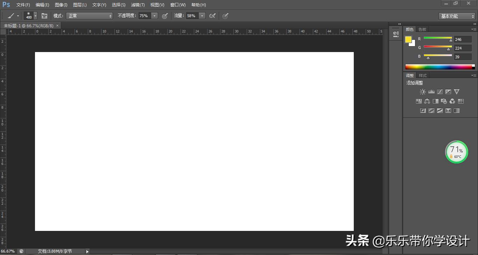The width and height of the screenshot is (478, 255).
Task: Add a Photo Filter adjustment (camera icon)
Action: coord(444,101)
